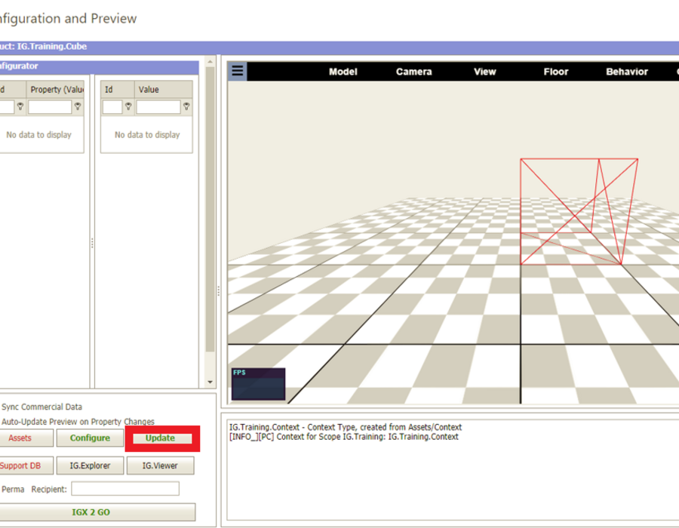Focus the Property (Value) filter field
This screenshot has width=679, height=528.
(50, 107)
